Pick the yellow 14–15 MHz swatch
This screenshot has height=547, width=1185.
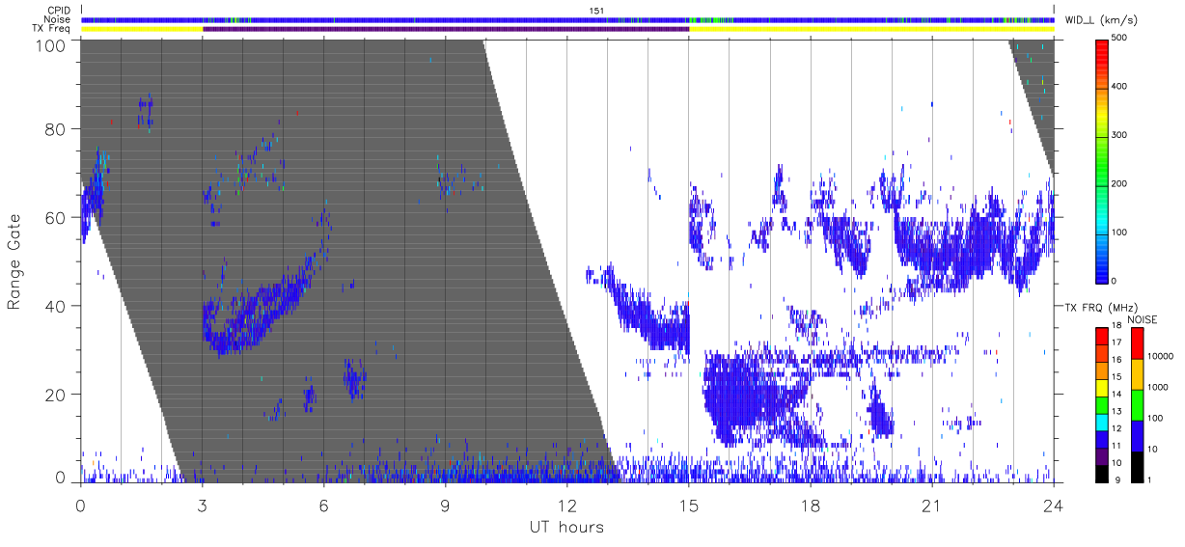[x=1102, y=388]
